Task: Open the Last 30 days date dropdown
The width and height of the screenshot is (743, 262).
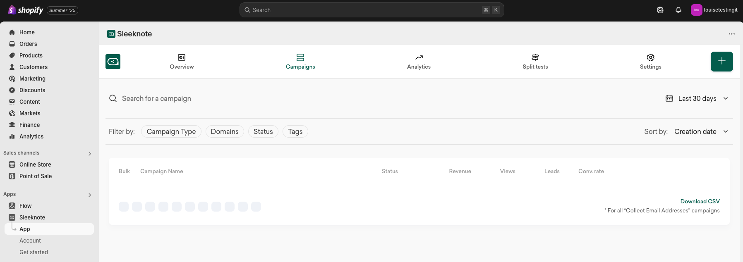Action: click(x=697, y=98)
